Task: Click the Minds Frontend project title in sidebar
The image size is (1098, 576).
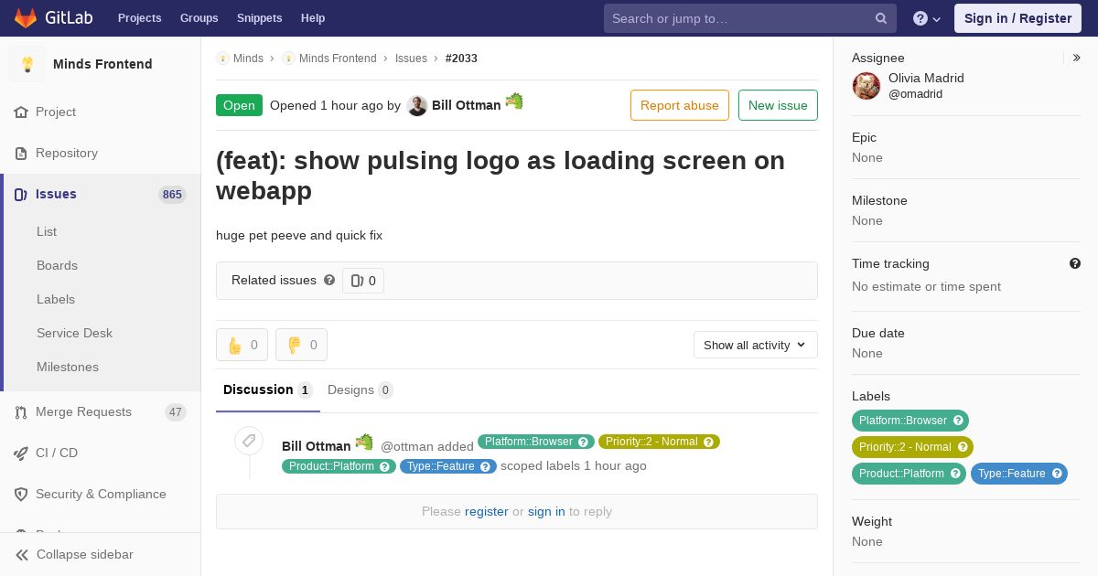Action: coord(102,64)
